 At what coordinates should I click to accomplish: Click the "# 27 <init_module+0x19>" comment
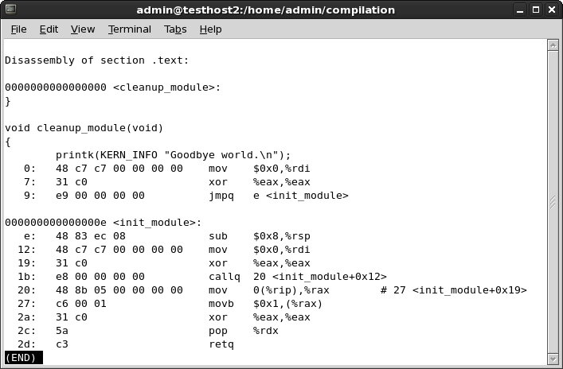pyautogui.click(x=454, y=290)
